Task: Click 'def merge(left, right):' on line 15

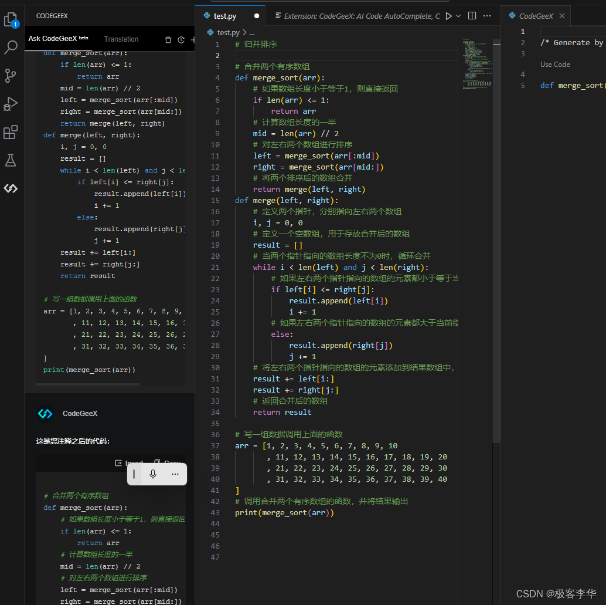Action: (287, 201)
